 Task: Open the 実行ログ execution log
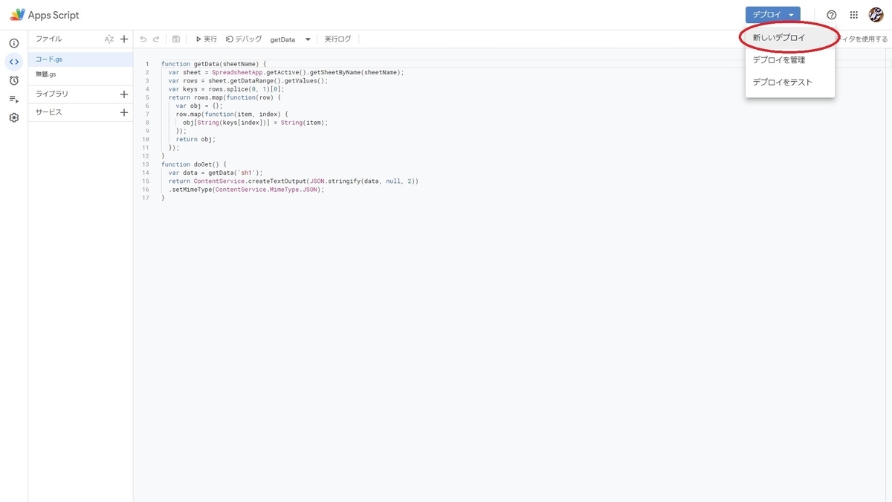point(337,39)
